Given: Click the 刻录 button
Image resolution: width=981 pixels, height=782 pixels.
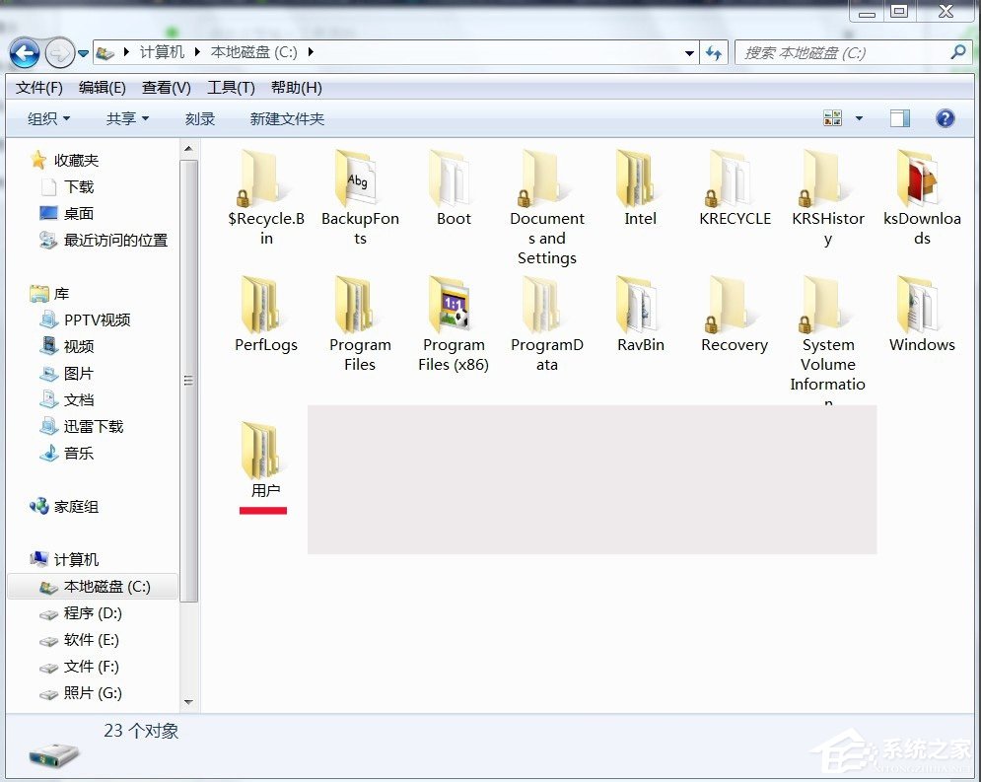Looking at the screenshot, I should [x=200, y=117].
